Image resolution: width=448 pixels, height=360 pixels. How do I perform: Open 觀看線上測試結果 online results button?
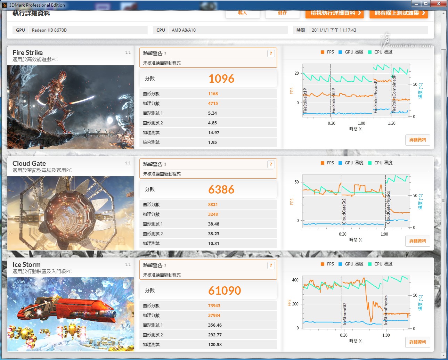point(398,14)
